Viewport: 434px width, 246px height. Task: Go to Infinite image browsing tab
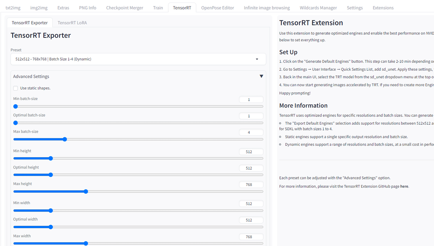tap(267, 8)
